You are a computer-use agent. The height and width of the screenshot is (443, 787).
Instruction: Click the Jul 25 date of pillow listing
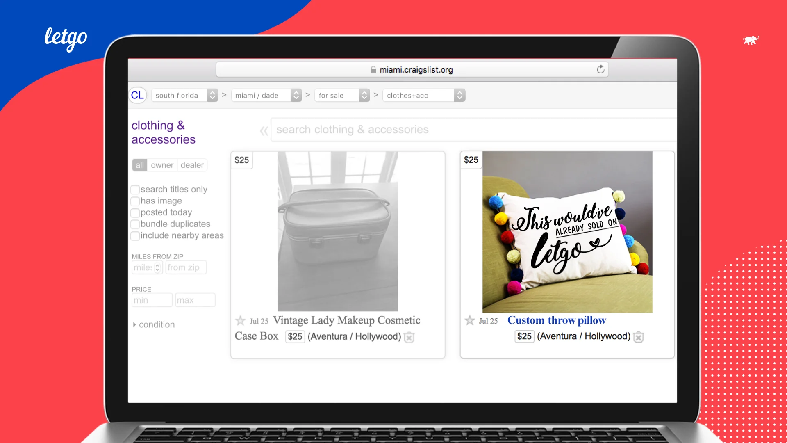(x=489, y=321)
